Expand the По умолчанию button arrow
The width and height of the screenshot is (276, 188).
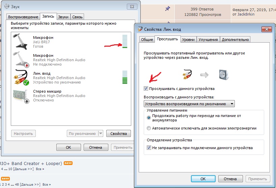(101, 134)
